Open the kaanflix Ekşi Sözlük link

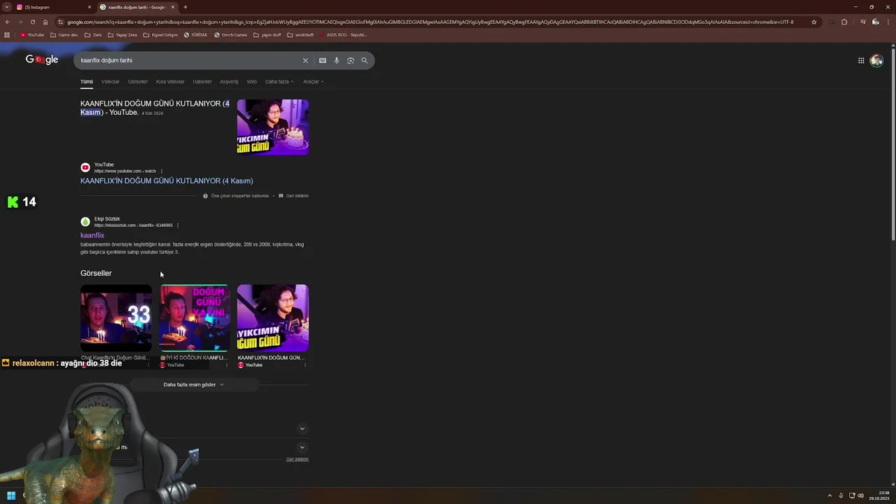tap(92, 235)
